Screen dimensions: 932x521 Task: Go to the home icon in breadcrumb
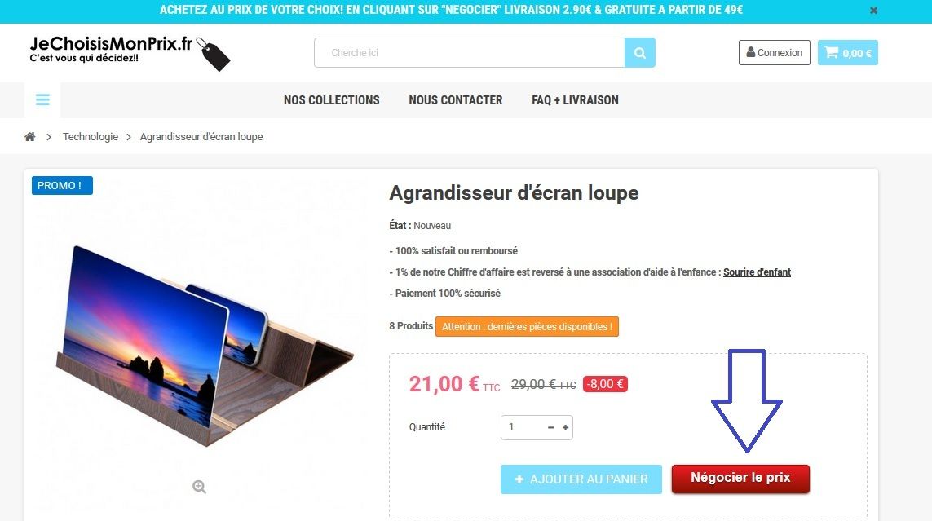pyautogui.click(x=29, y=137)
